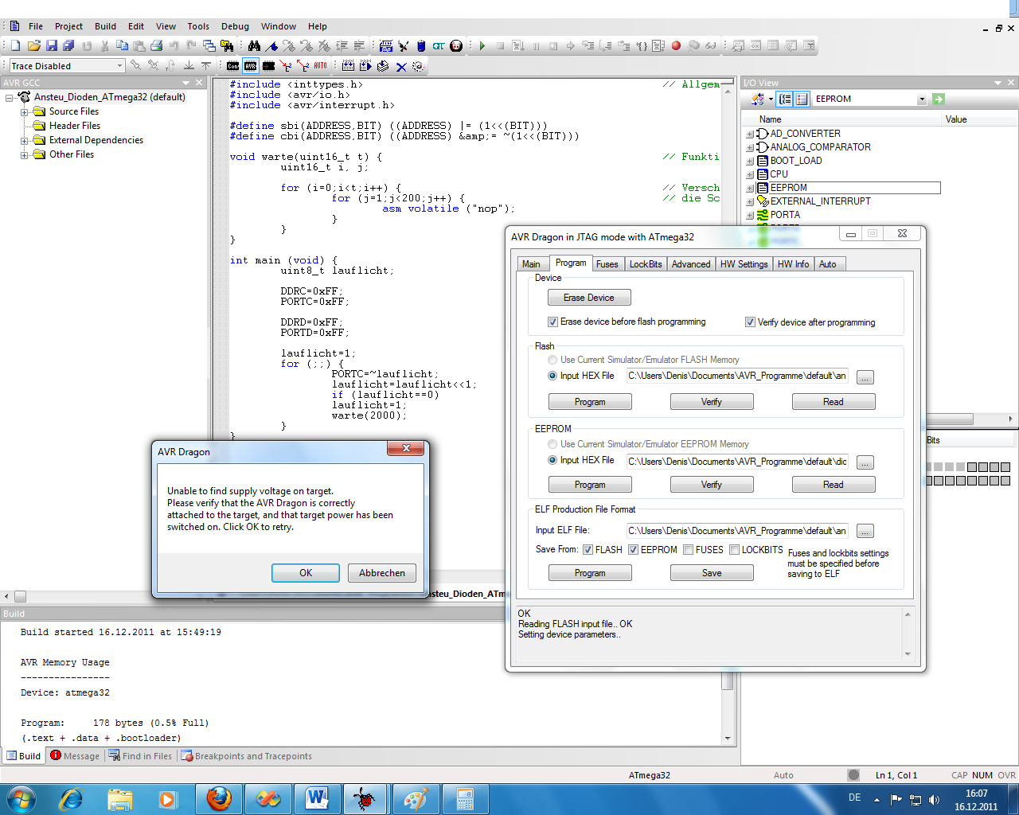Print the source file via printer icon

pyautogui.click(x=157, y=45)
